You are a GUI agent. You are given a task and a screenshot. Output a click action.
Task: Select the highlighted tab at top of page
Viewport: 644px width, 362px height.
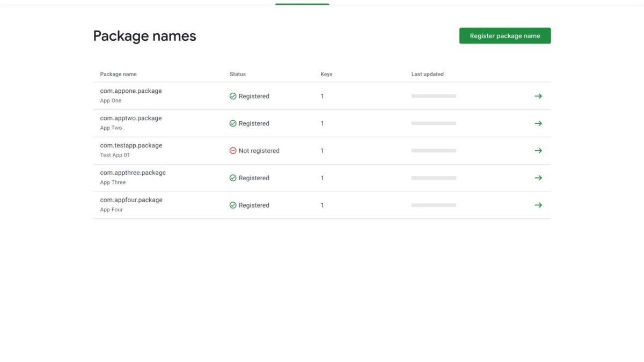tap(302, 3)
